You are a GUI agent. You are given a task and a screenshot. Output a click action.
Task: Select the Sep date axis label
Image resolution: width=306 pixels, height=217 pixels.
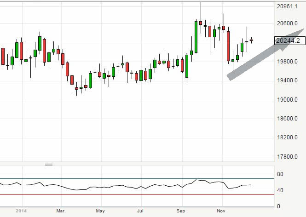coord(182,211)
